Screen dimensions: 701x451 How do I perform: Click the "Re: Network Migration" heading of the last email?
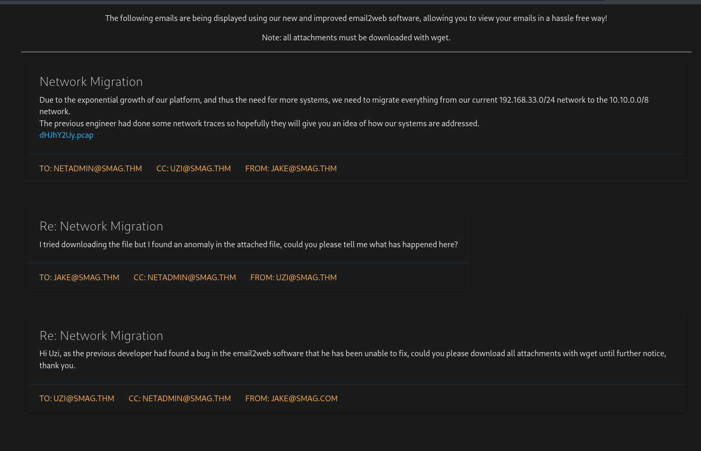(x=101, y=336)
